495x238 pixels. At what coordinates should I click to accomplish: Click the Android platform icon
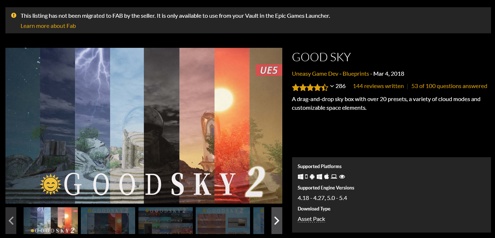click(312, 177)
